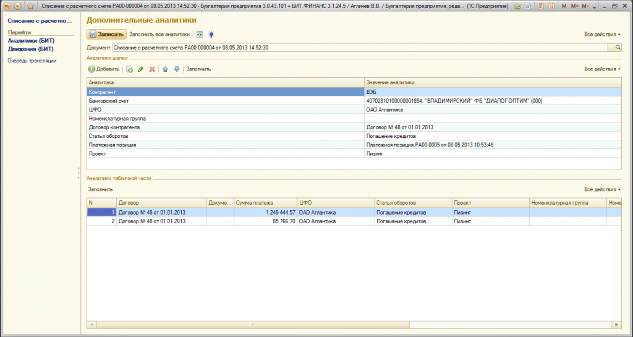
Task: Move row up with blue up arrow
Action: [x=165, y=69]
